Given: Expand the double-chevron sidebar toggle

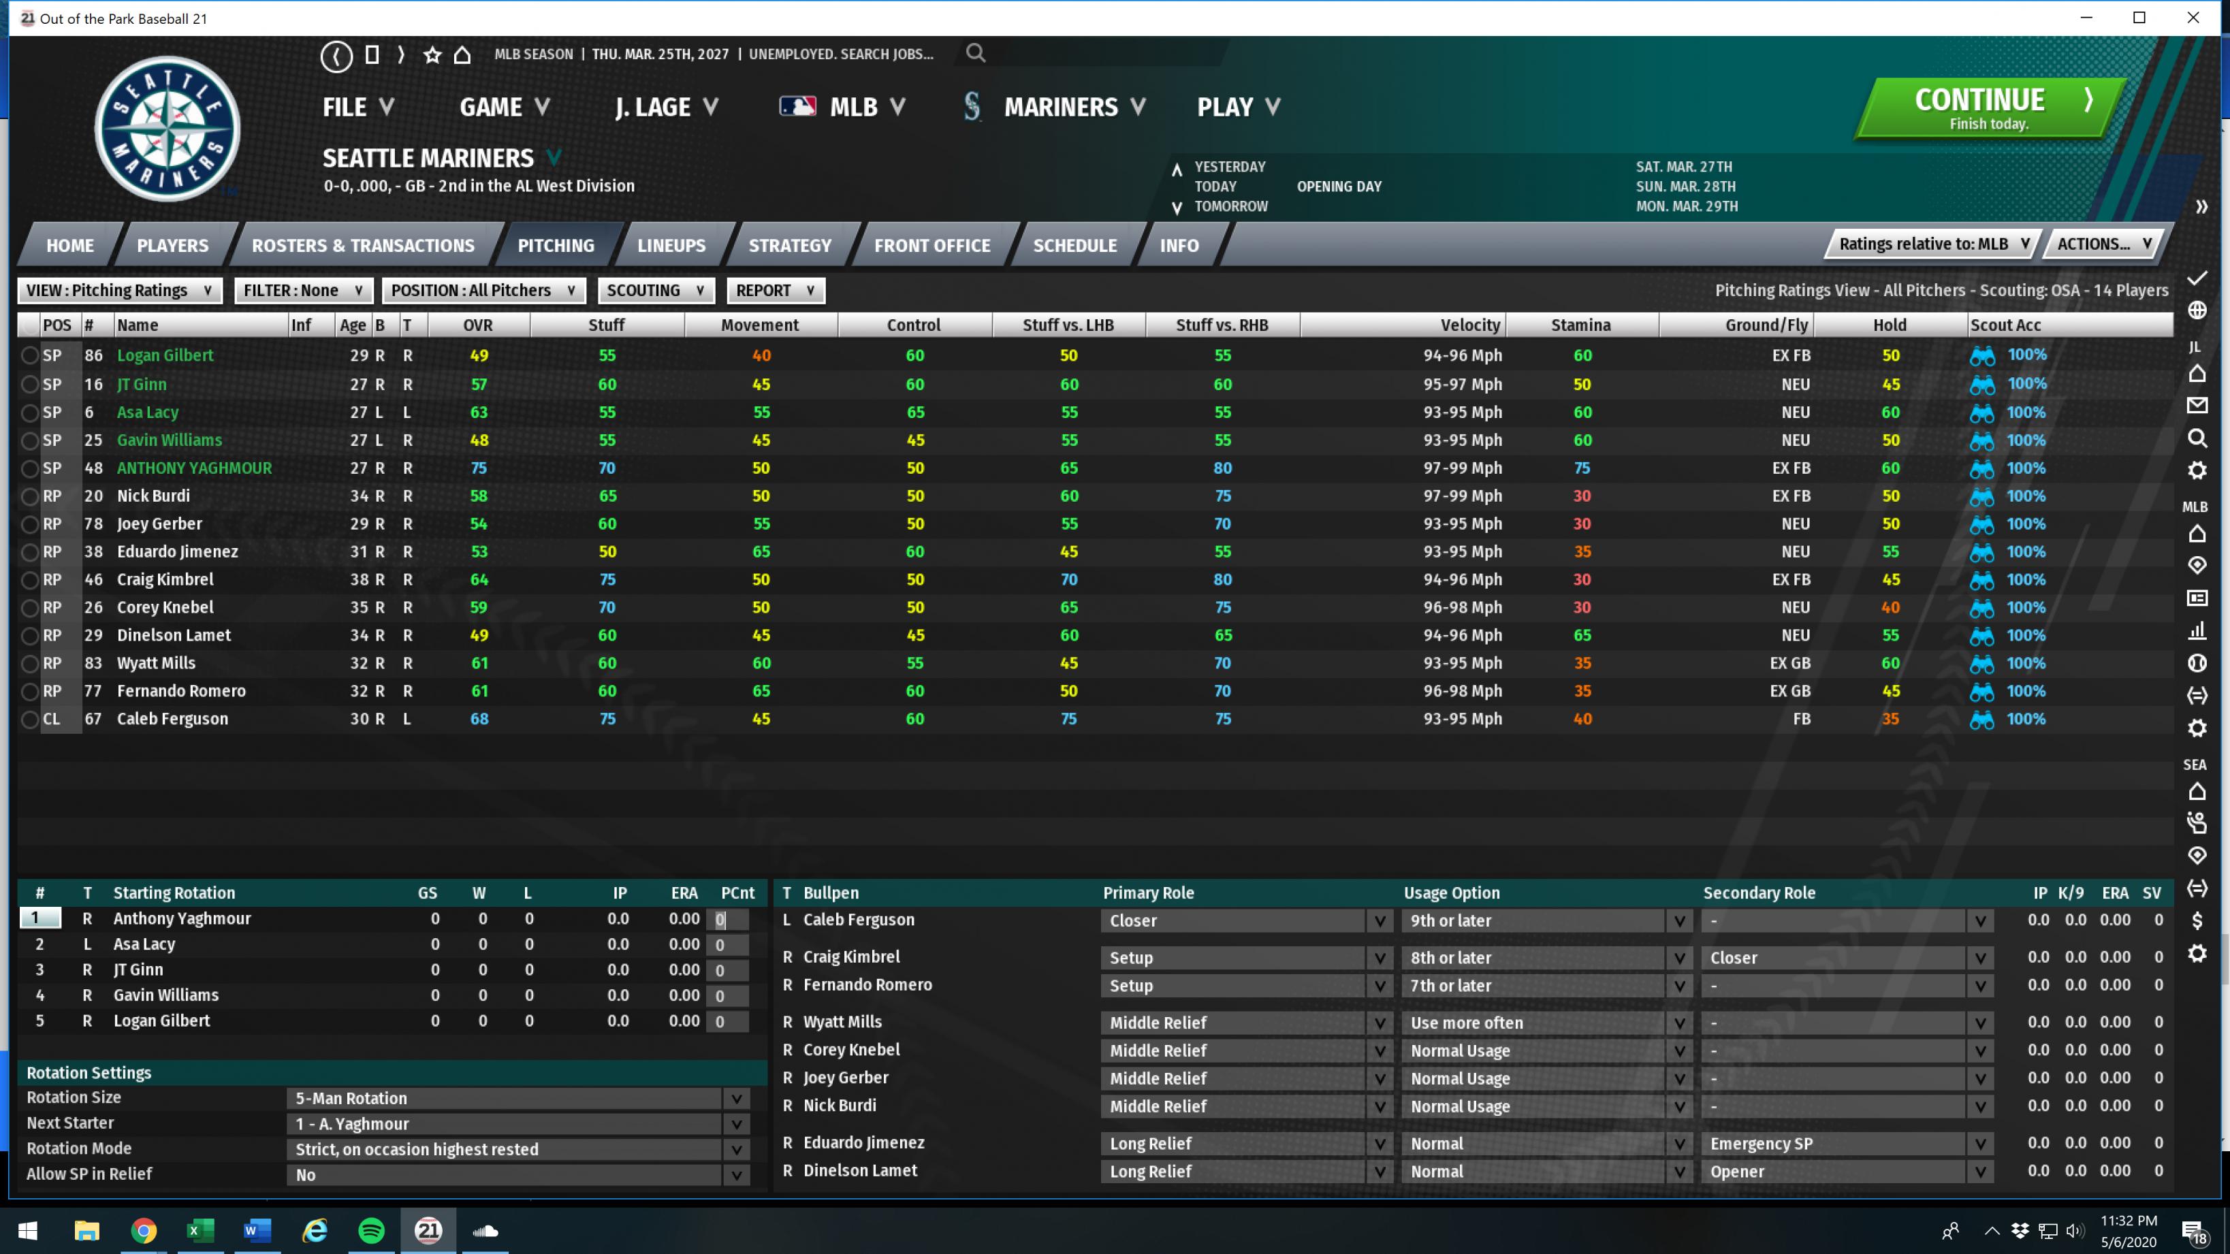Looking at the screenshot, I should 2201,207.
